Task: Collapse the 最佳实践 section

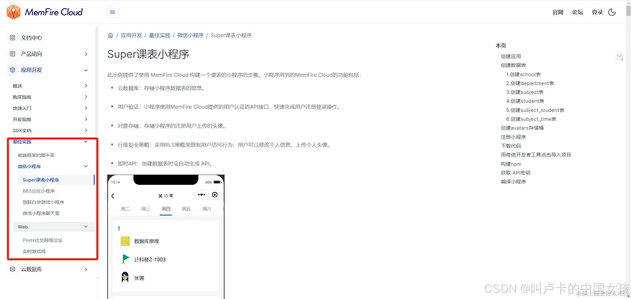Action: click(86, 141)
